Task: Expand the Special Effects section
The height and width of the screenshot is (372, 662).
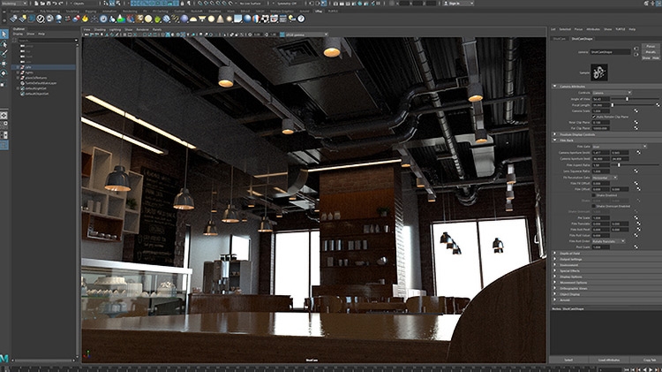Action: tap(555, 270)
